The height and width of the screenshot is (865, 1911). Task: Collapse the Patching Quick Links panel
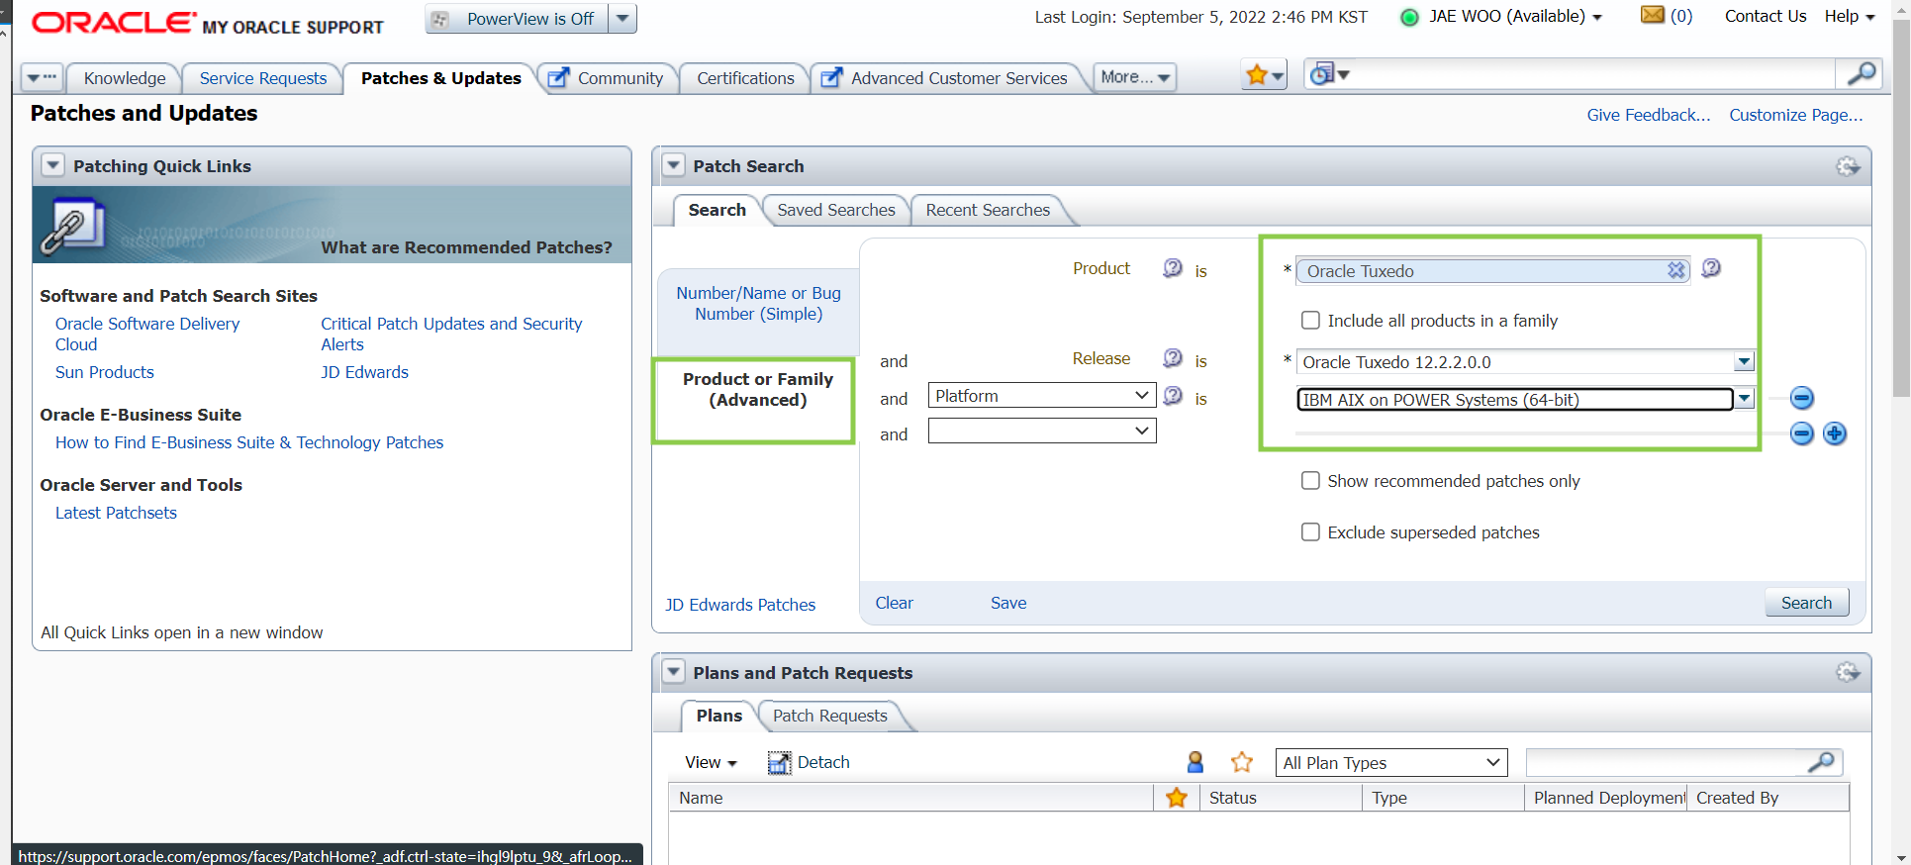click(52, 165)
